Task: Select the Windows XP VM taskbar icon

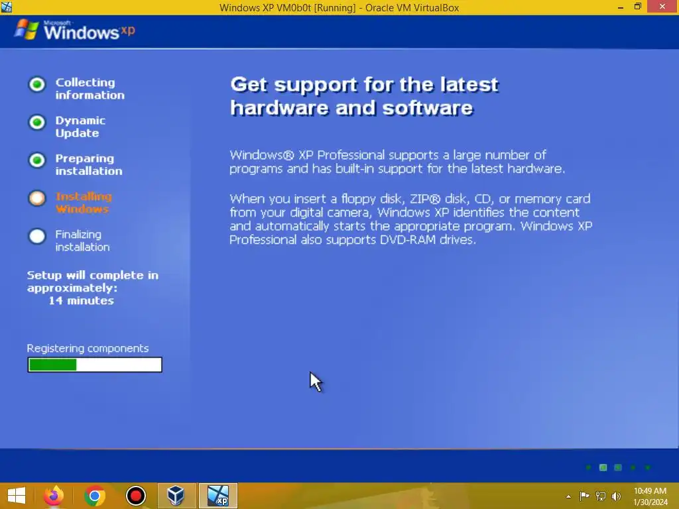Action: [217, 496]
